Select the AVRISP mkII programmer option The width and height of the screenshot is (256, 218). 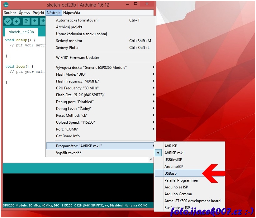(174, 153)
